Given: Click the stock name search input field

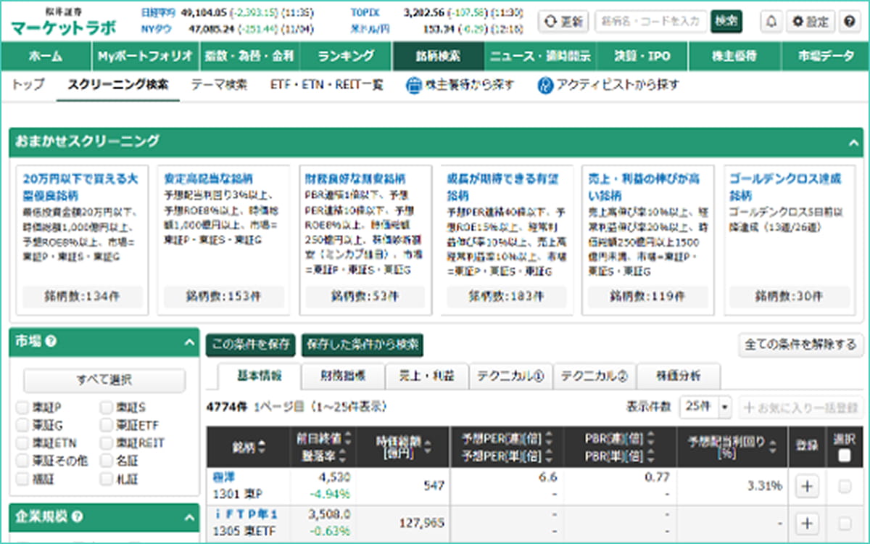Looking at the screenshot, I should (x=650, y=22).
